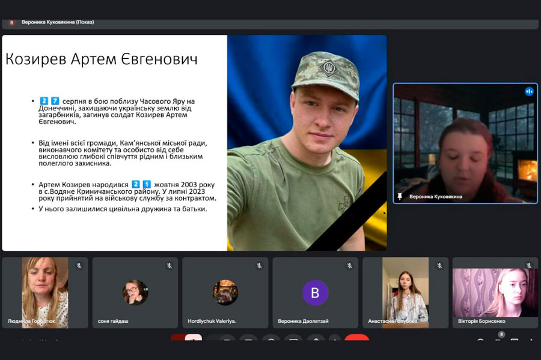This screenshot has width=541, height=360.
Task: Click the presenter avatar in the top bar
Action: (x=11, y=22)
